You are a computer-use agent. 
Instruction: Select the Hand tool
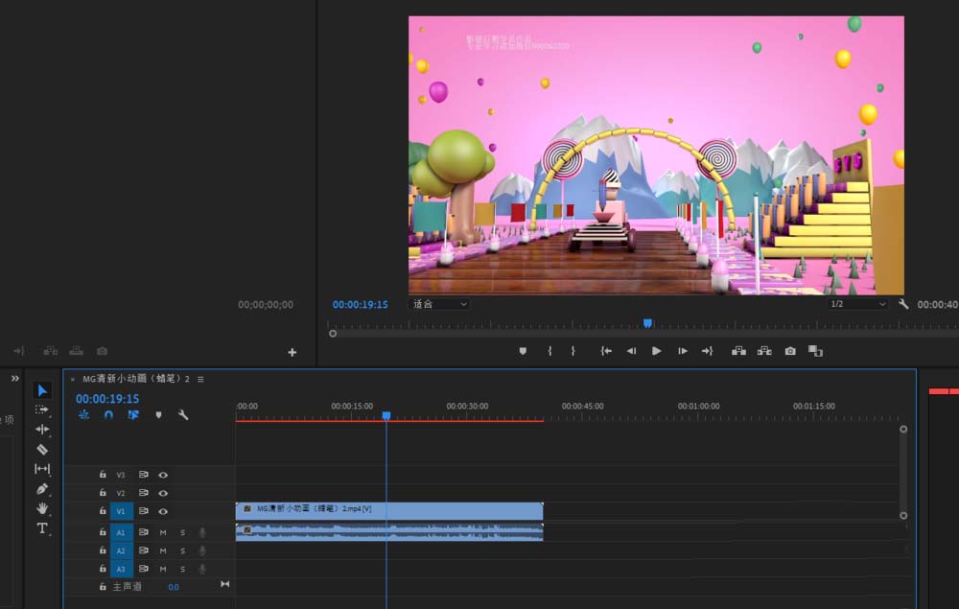pyautogui.click(x=41, y=508)
